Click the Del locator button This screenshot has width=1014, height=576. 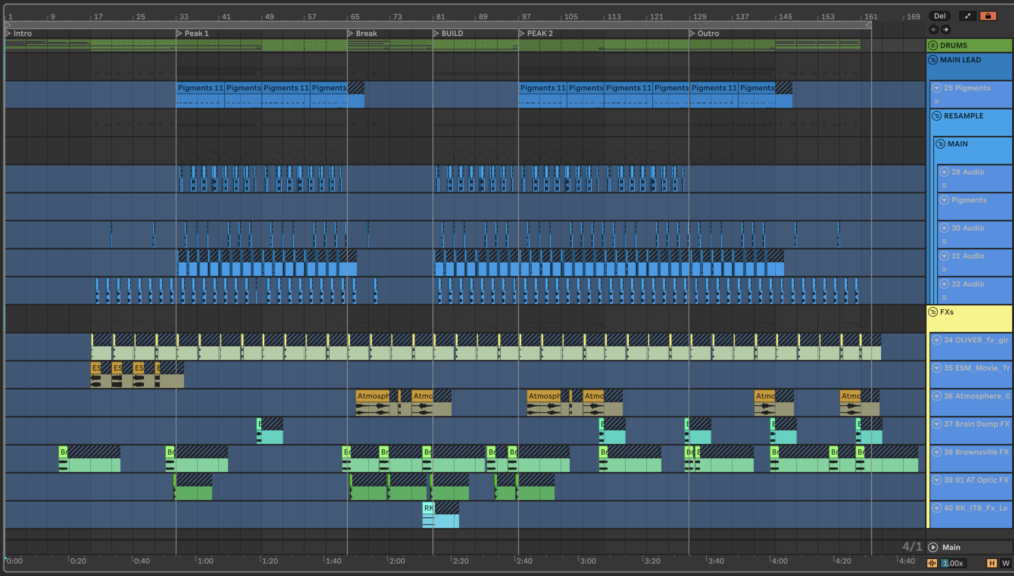click(x=939, y=16)
